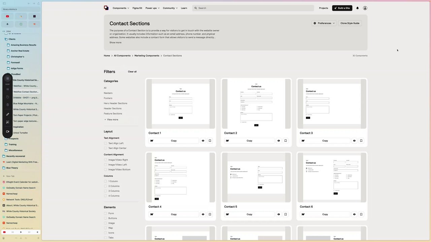Image resolution: width=431 pixels, height=242 pixels.
Task: Bookmark the Contact 4 component
Action: click(210, 214)
